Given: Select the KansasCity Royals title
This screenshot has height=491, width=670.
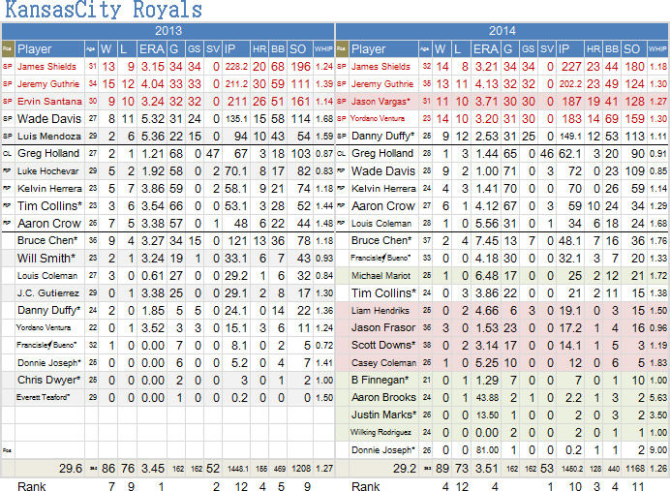Looking at the screenshot, I should coord(104,10).
